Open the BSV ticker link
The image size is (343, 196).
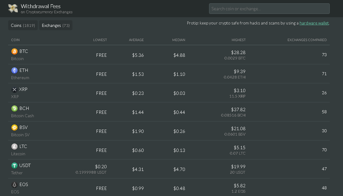tap(24, 127)
